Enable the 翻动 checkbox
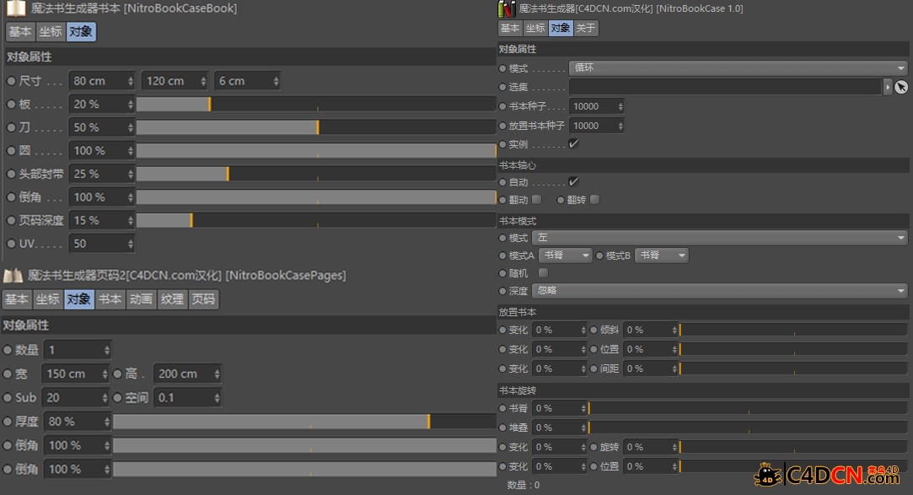The image size is (913, 495). click(537, 200)
